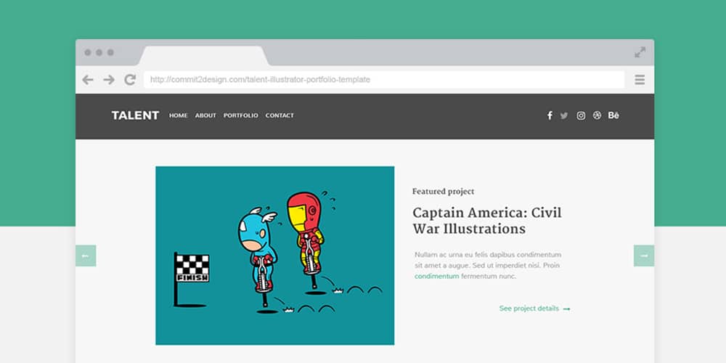Open the Instagram social icon

point(581,115)
